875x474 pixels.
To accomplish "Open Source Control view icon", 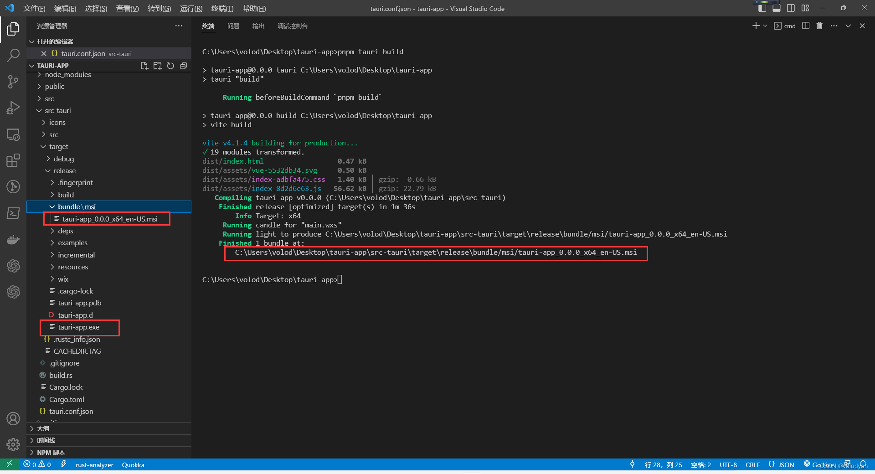I will click(13, 82).
